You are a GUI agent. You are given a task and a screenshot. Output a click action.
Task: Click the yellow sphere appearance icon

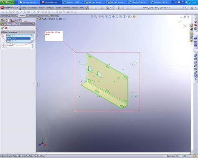[x=134, y=17]
